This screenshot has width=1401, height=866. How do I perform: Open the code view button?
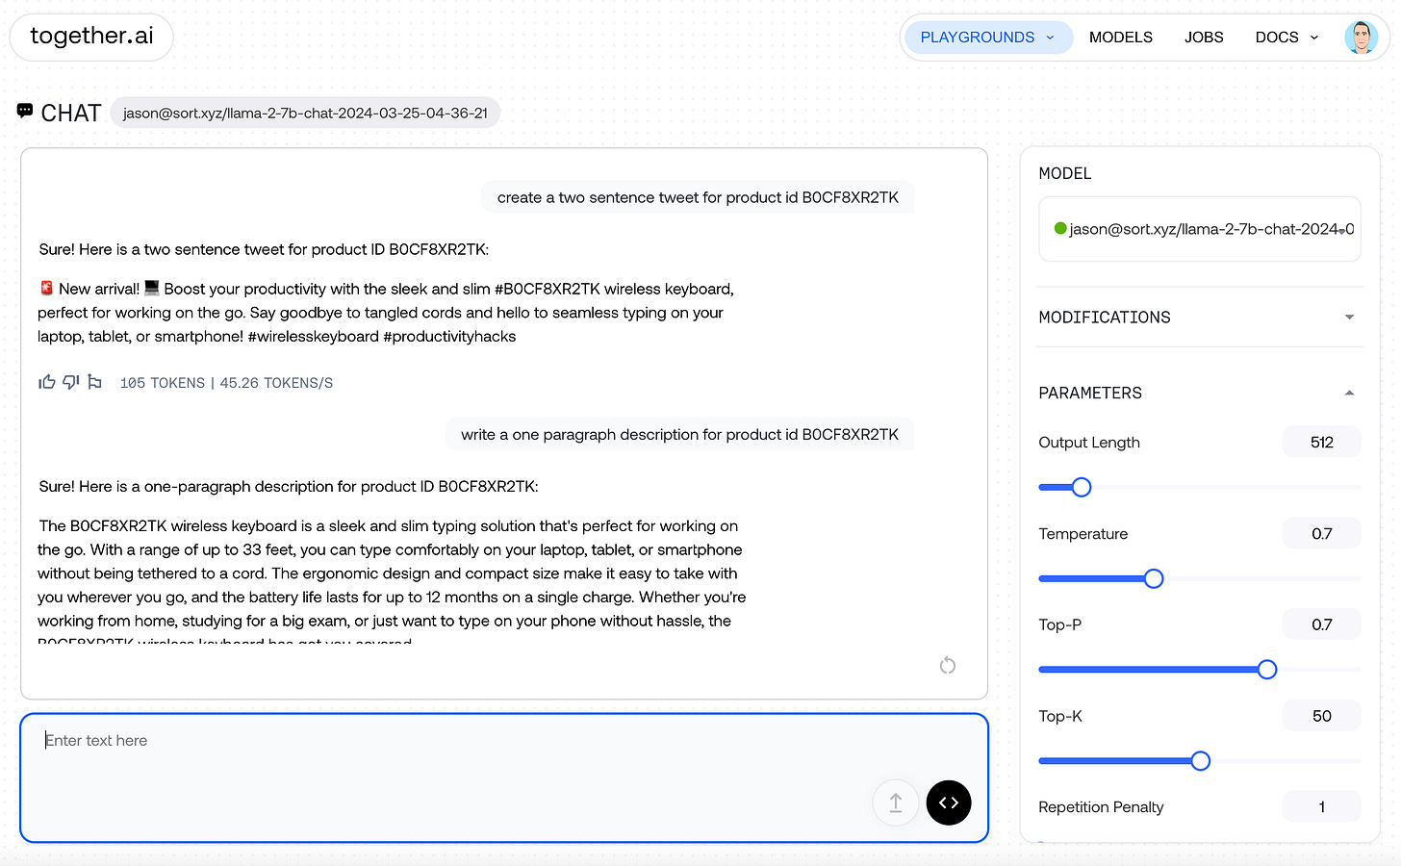pyautogui.click(x=949, y=802)
